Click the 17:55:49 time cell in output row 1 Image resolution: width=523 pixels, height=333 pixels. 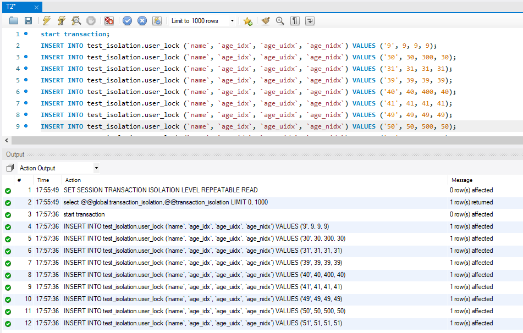pos(47,190)
